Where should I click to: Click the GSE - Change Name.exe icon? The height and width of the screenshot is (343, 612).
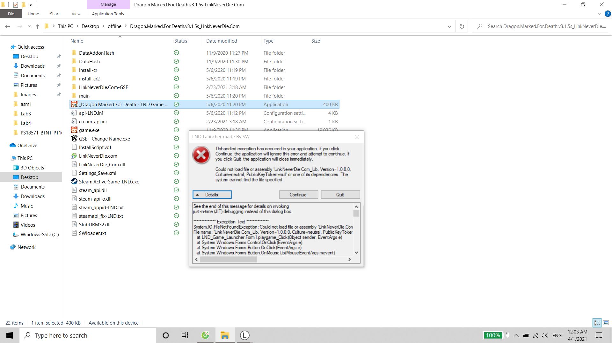coord(74,139)
